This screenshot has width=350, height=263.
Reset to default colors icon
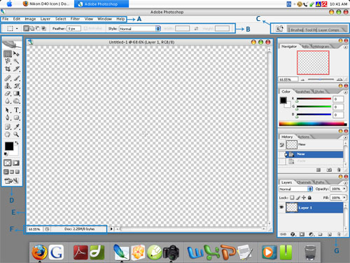(6, 154)
